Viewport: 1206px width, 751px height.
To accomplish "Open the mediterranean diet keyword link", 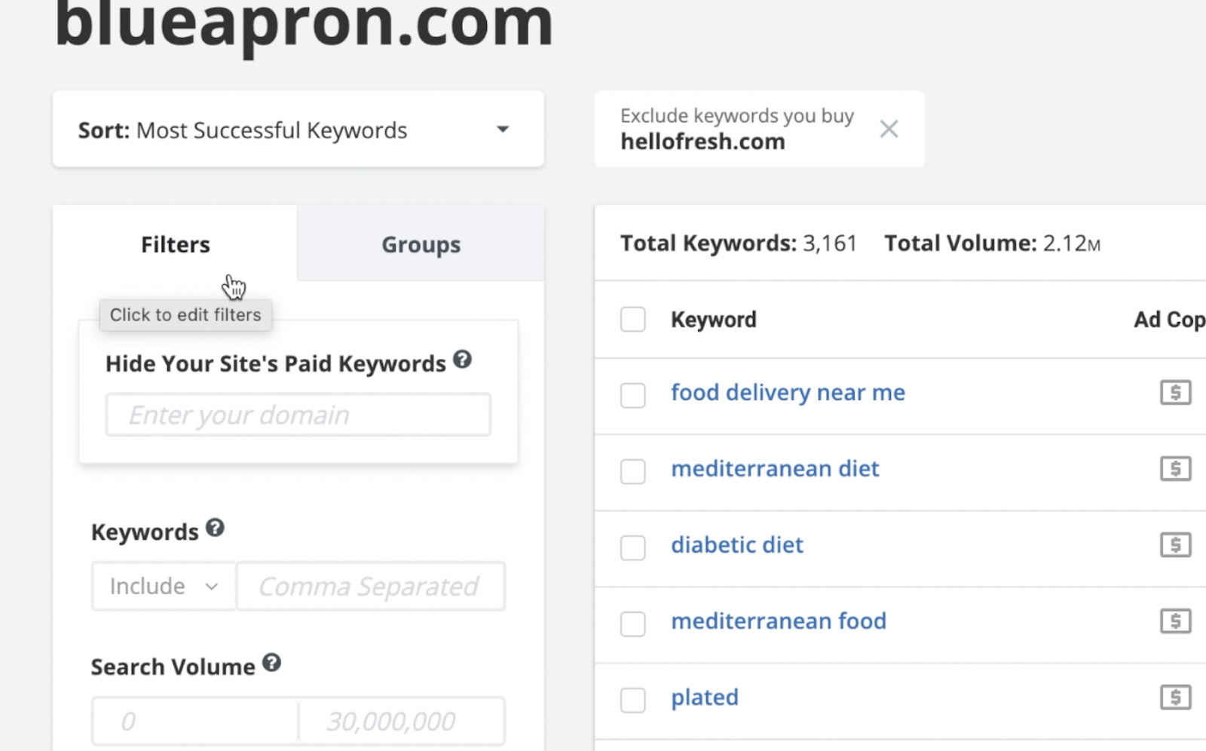I will (x=775, y=469).
